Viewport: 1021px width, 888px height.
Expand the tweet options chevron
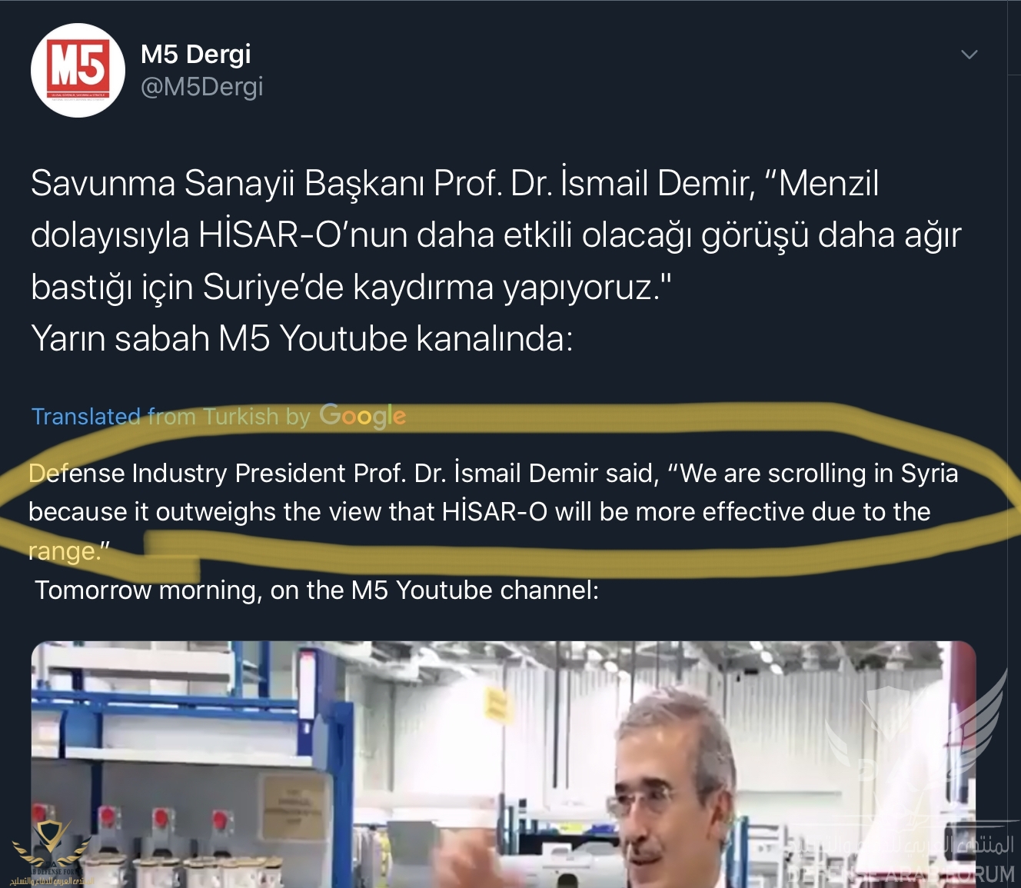pyautogui.click(x=969, y=55)
